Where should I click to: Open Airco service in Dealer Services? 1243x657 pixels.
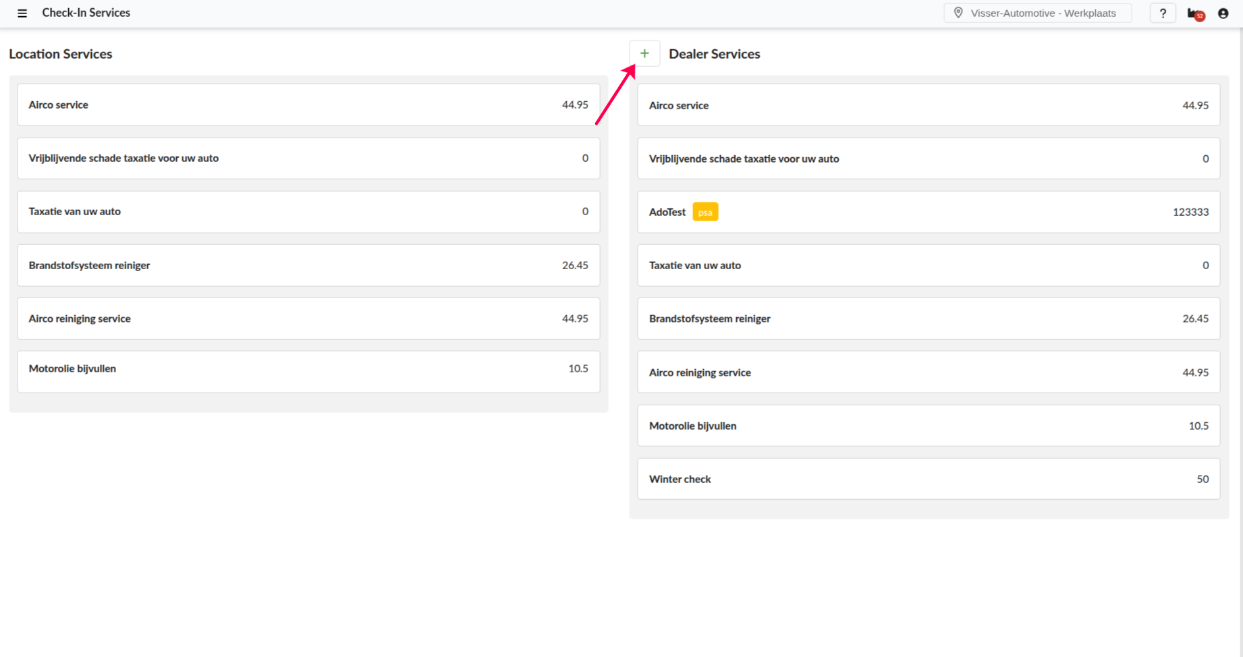click(928, 105)
